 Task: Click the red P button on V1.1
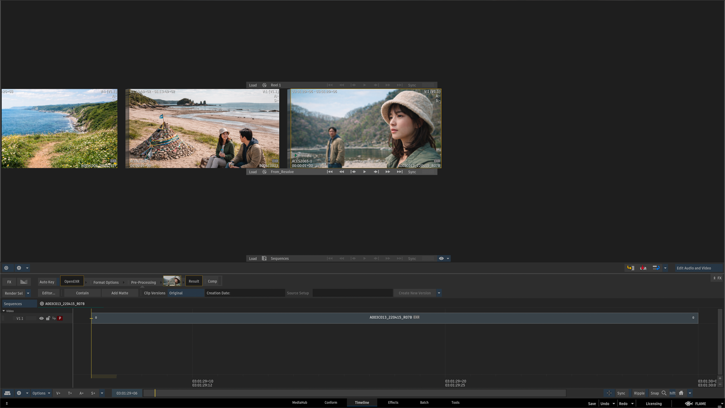click(x=60, y=318)
